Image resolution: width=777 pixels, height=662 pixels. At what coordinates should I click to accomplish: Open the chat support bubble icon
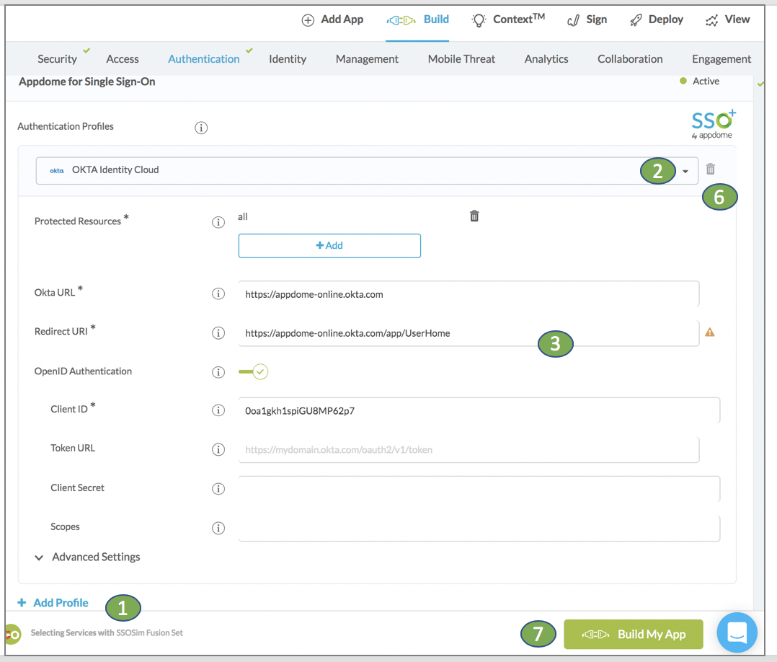[x=737, y=633]
